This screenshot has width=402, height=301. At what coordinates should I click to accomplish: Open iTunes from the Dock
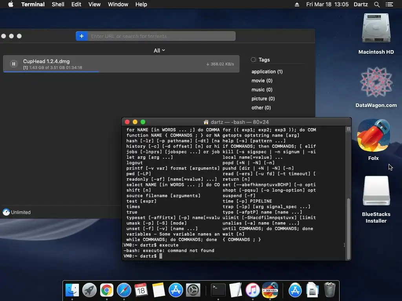pyautogui.click(x=252, y=290)
